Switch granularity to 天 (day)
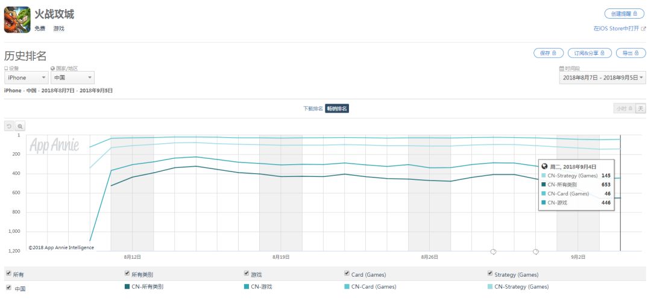 tap(641, 108)
